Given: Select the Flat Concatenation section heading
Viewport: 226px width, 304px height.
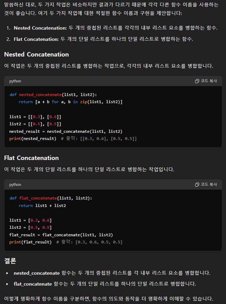Looking at the screenshot, I should pyautogui.click(x=31, y=158).
